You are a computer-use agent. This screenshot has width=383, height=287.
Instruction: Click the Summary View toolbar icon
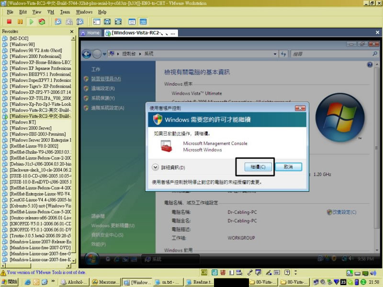pos(132,22)
